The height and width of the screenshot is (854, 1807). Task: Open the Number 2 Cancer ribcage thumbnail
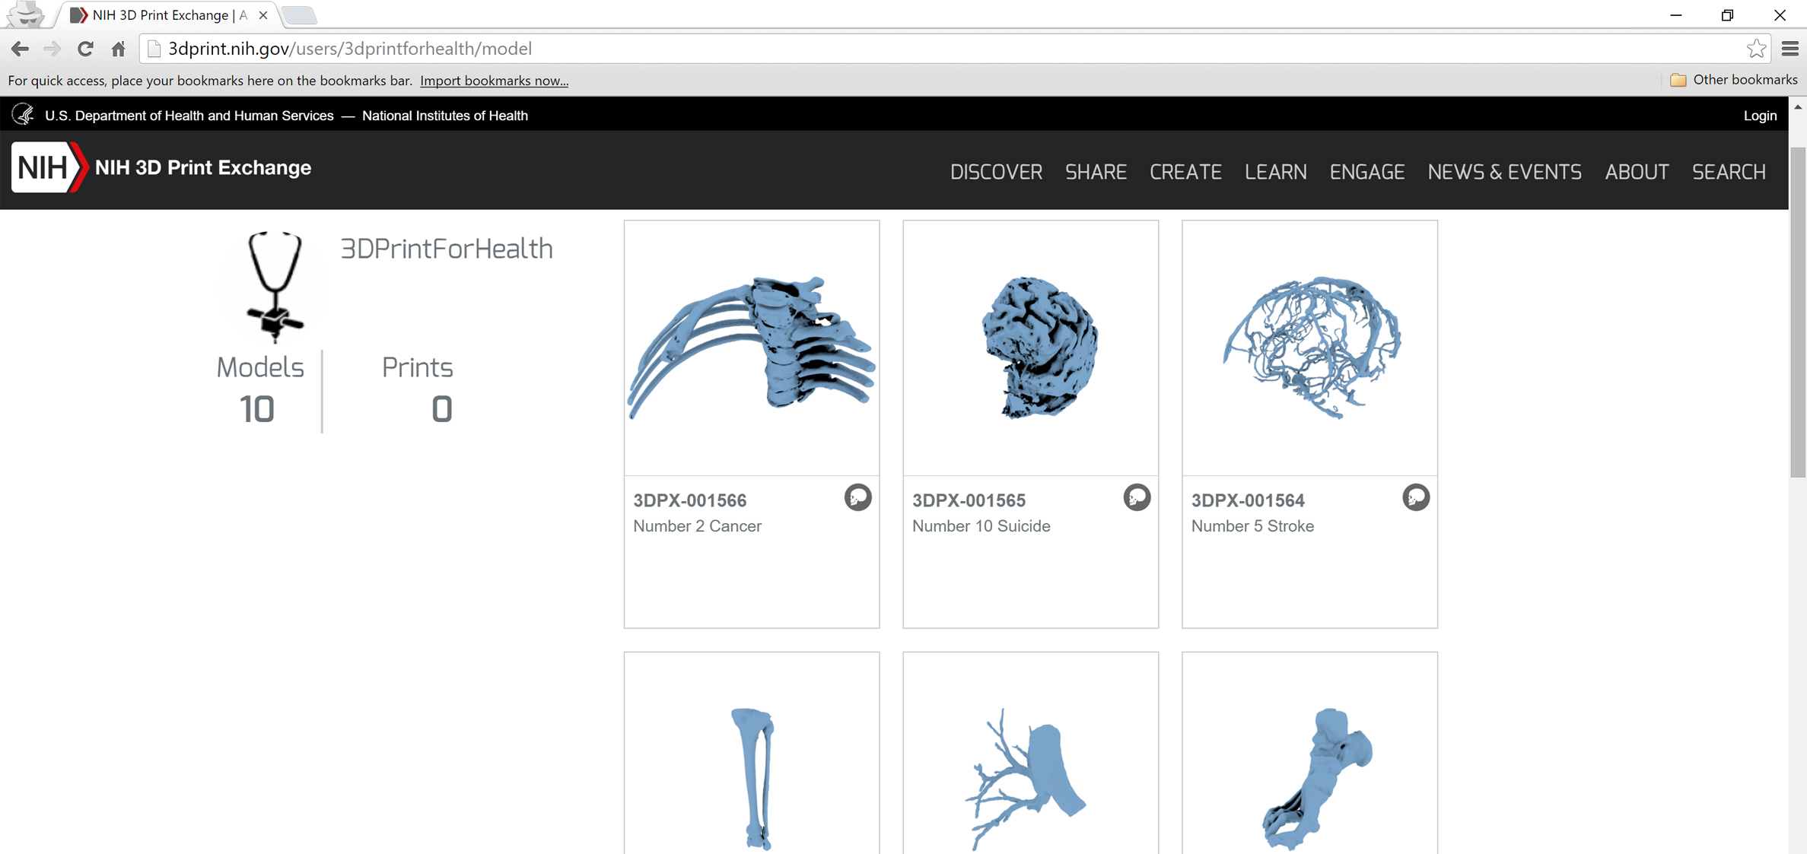[751, 348]
